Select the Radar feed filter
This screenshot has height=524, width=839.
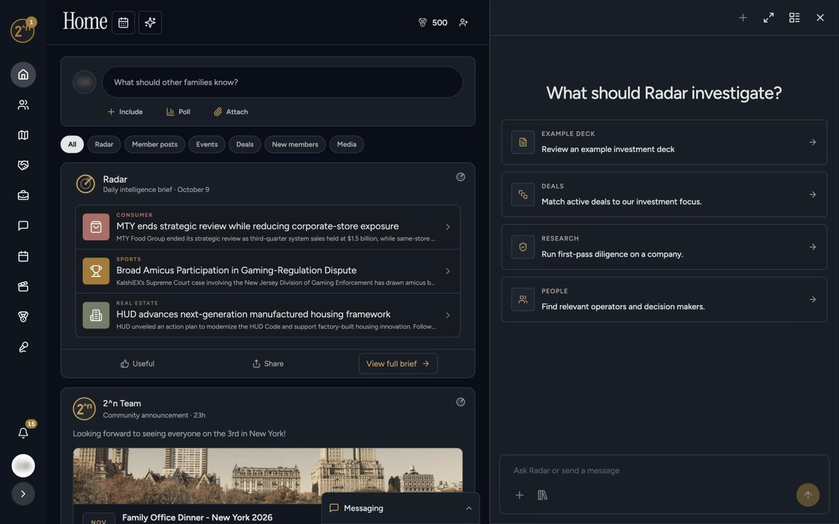pos(104,144)
